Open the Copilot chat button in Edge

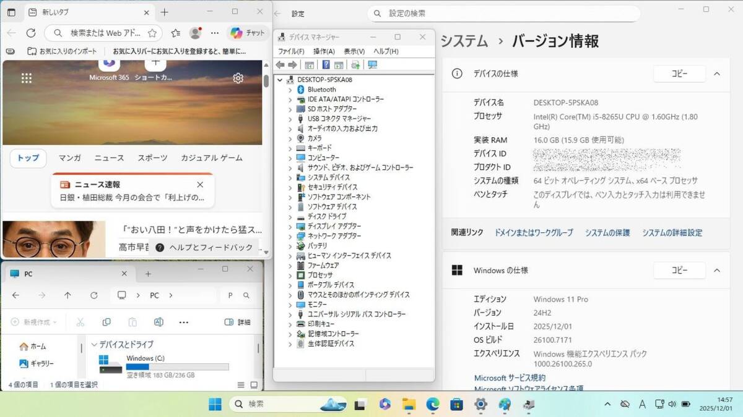[248, 33]
